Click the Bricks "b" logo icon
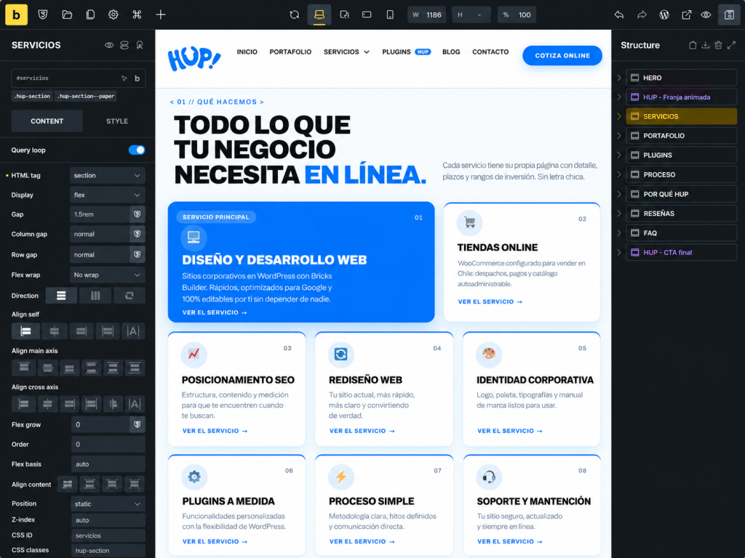 point(16,15)
